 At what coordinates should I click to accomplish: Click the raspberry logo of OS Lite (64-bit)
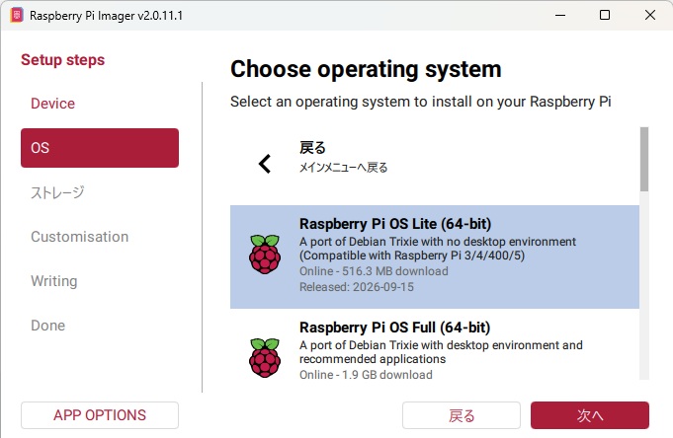click(x=265, y=255)
